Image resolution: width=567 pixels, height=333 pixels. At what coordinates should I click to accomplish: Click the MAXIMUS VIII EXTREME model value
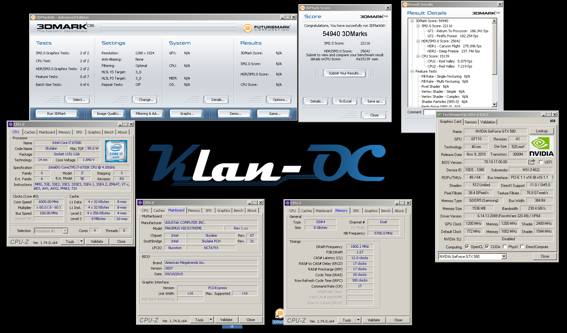(x=194, y=228)
